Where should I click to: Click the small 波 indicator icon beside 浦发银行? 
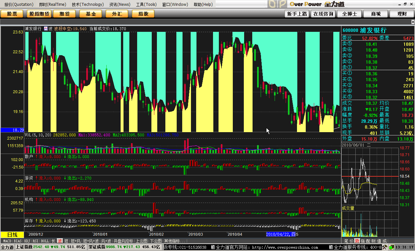(x=46, y=29)
